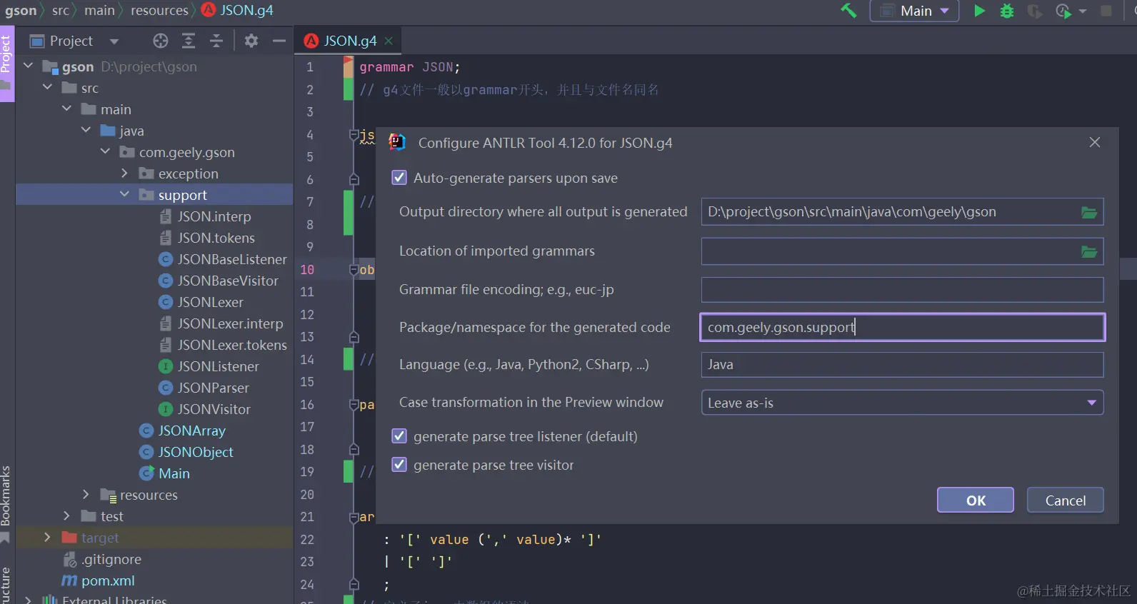Close the Configure ANTLR Tool dialog

(x=1094, y=143)
